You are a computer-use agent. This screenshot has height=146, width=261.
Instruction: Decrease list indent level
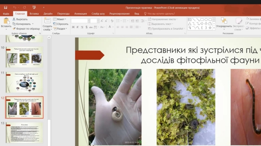coord(133,21)
